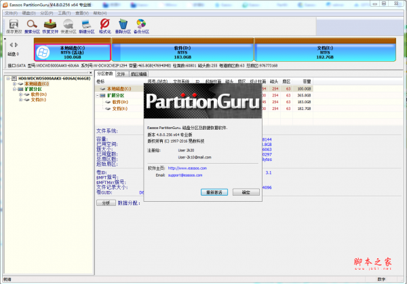
Task: Select the 软件(D:) partition bar in disk map
Action: click(182, 52)
